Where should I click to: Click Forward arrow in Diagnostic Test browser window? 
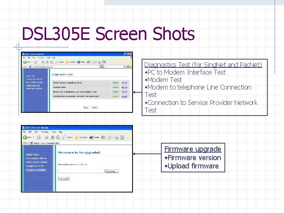click(x=35, y=62)
